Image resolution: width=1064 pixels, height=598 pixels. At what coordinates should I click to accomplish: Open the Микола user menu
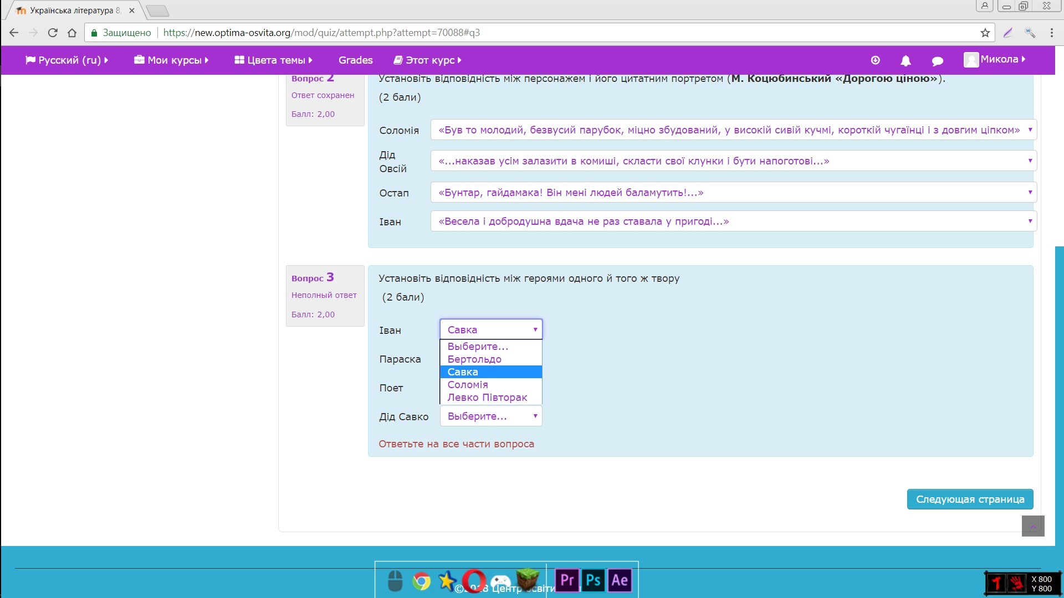995,60
